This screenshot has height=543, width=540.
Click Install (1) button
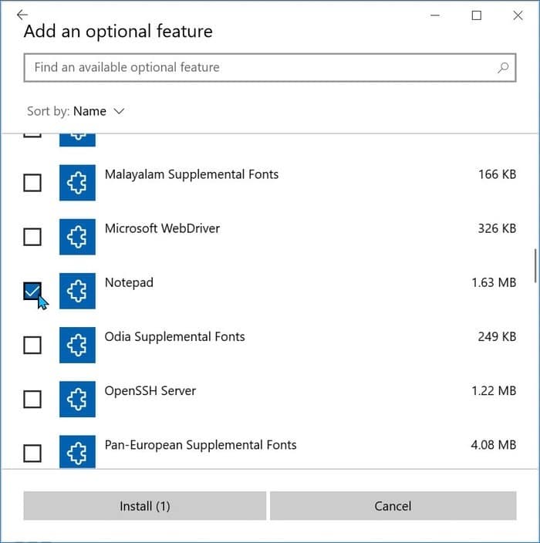point(145,506)
